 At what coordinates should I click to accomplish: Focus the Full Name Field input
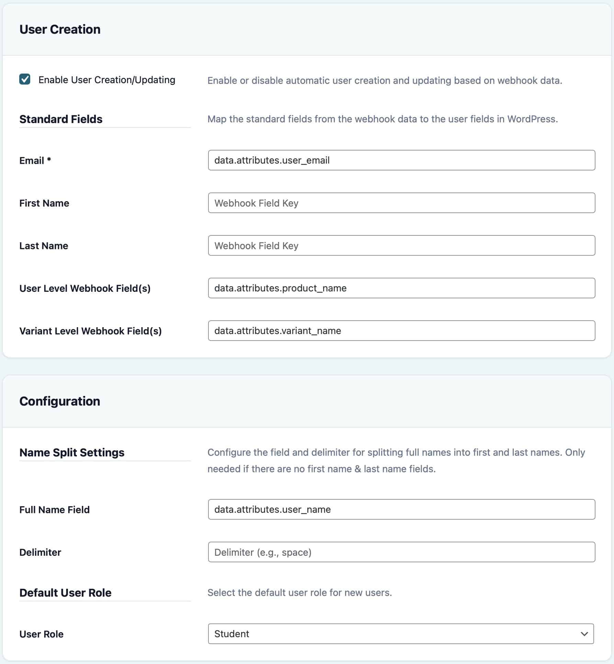401,509
